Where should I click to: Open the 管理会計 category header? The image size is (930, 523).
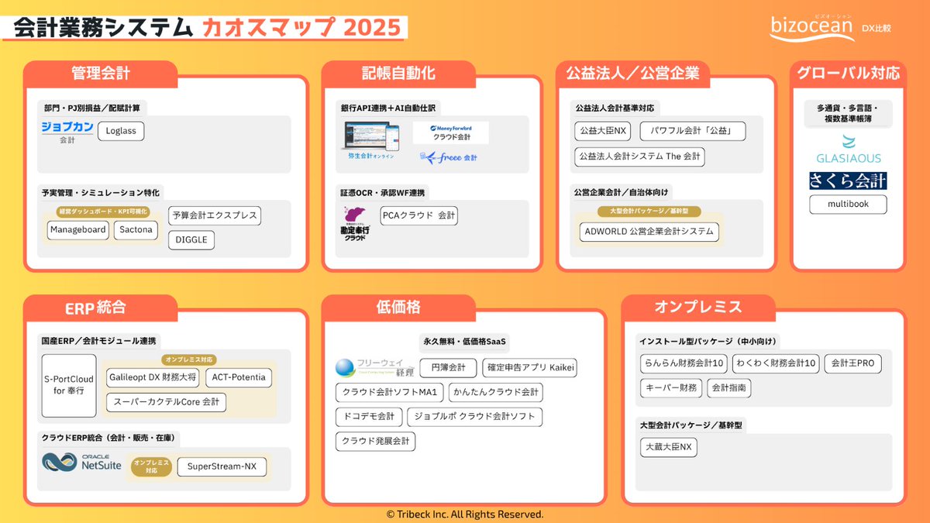[x=101, y=73]
